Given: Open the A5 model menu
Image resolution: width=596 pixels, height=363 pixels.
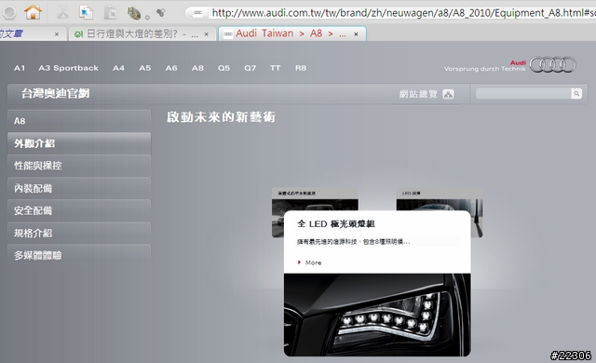Looking at the screenshot, I should [145, 68].
